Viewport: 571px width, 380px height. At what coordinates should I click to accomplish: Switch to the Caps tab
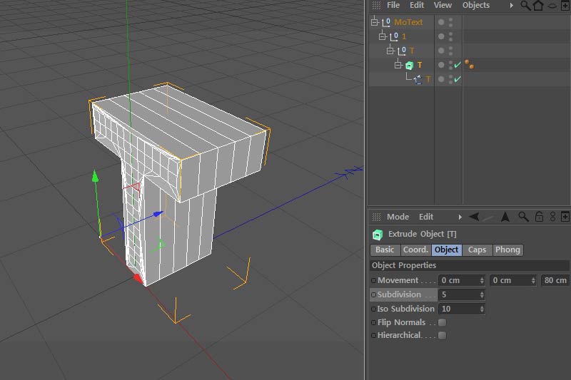477,250
